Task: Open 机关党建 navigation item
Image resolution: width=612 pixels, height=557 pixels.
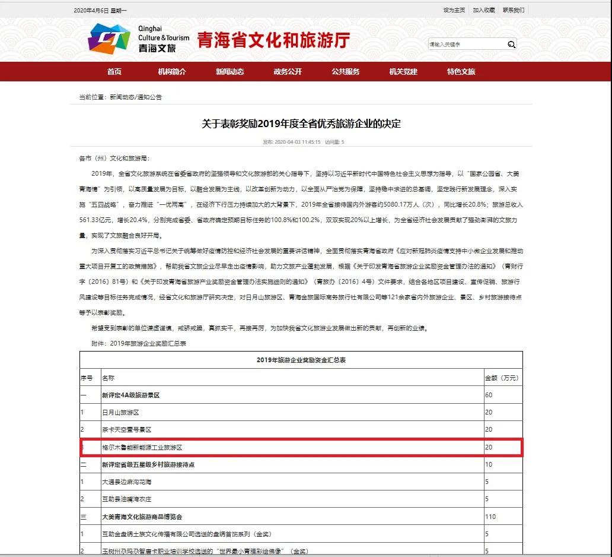Action: pyautogui.click(x=403, y=72)
